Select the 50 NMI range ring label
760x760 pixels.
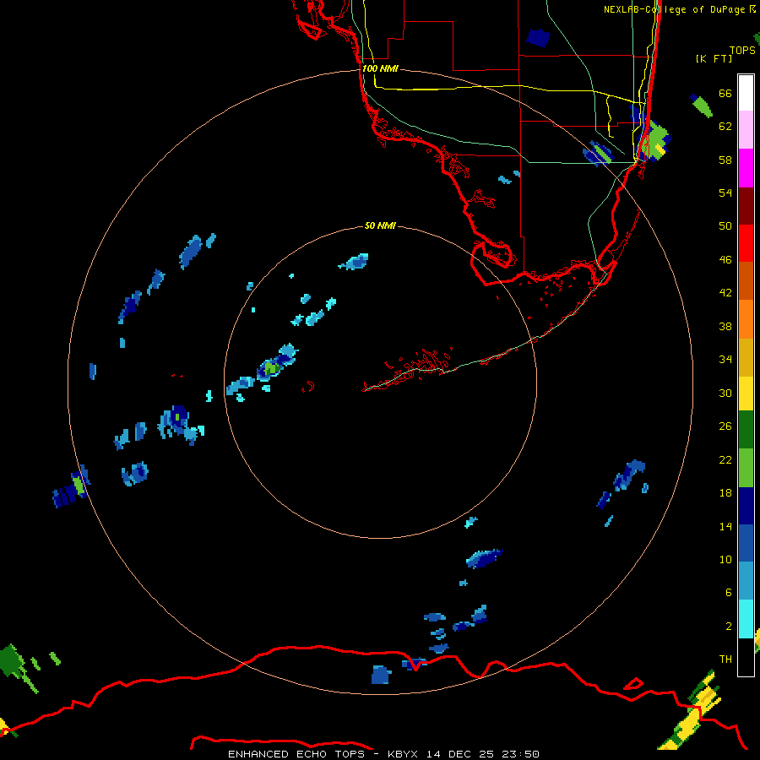(x=380, y=225)
